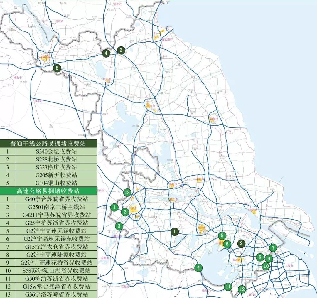This screenshot has width=317, height=298.
Task: Select the G2501南京三桥主线站 legend row
Action: click(56, 207)
